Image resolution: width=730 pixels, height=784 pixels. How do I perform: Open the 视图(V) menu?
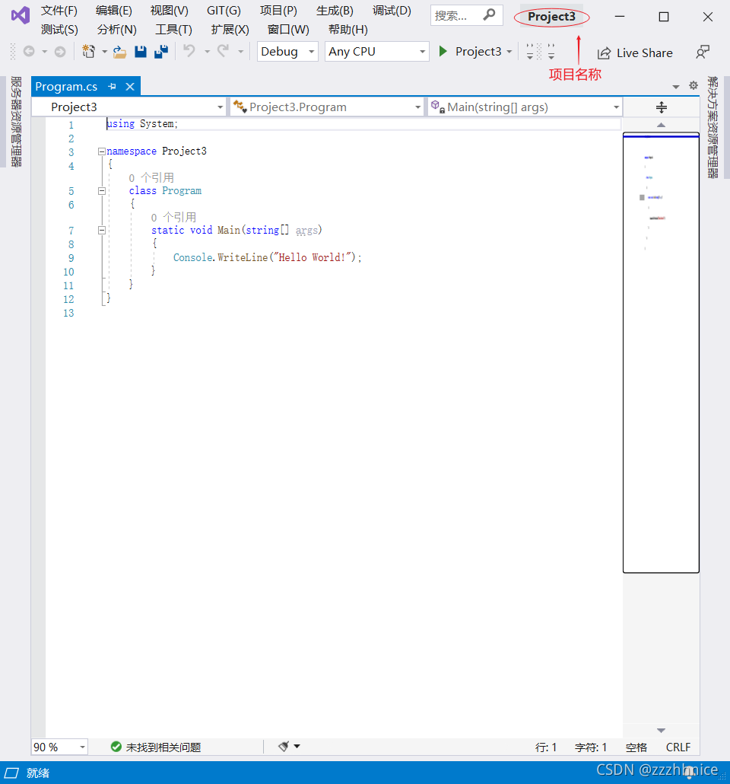[x=169, y=11]
